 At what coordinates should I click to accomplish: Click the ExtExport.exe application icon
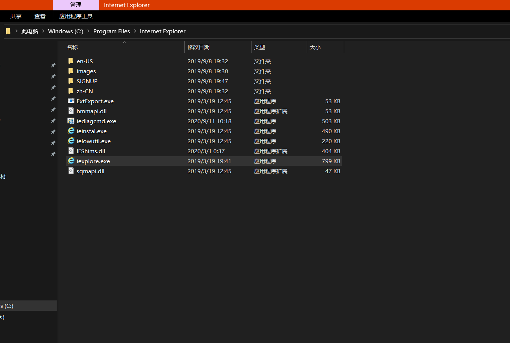[x=71, y=101]
